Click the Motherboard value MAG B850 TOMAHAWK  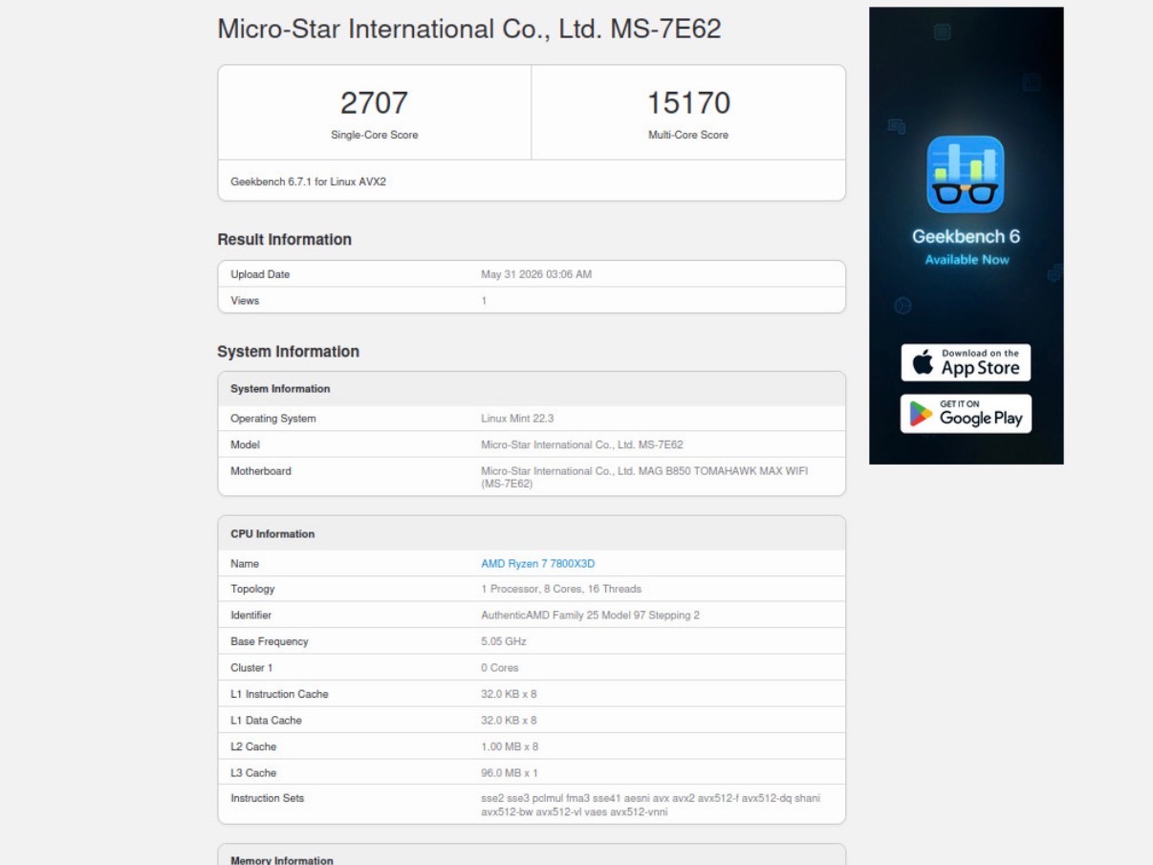644,477
